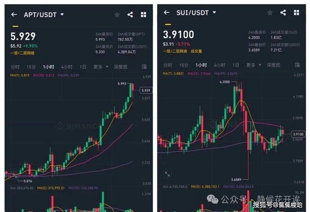Open chart indicator settings on SUI chart

(x=297, y=65)
